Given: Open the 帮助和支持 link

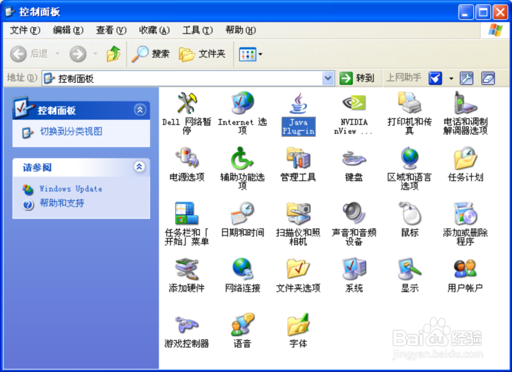Looking at the screenshot, I should coord(62,203).
